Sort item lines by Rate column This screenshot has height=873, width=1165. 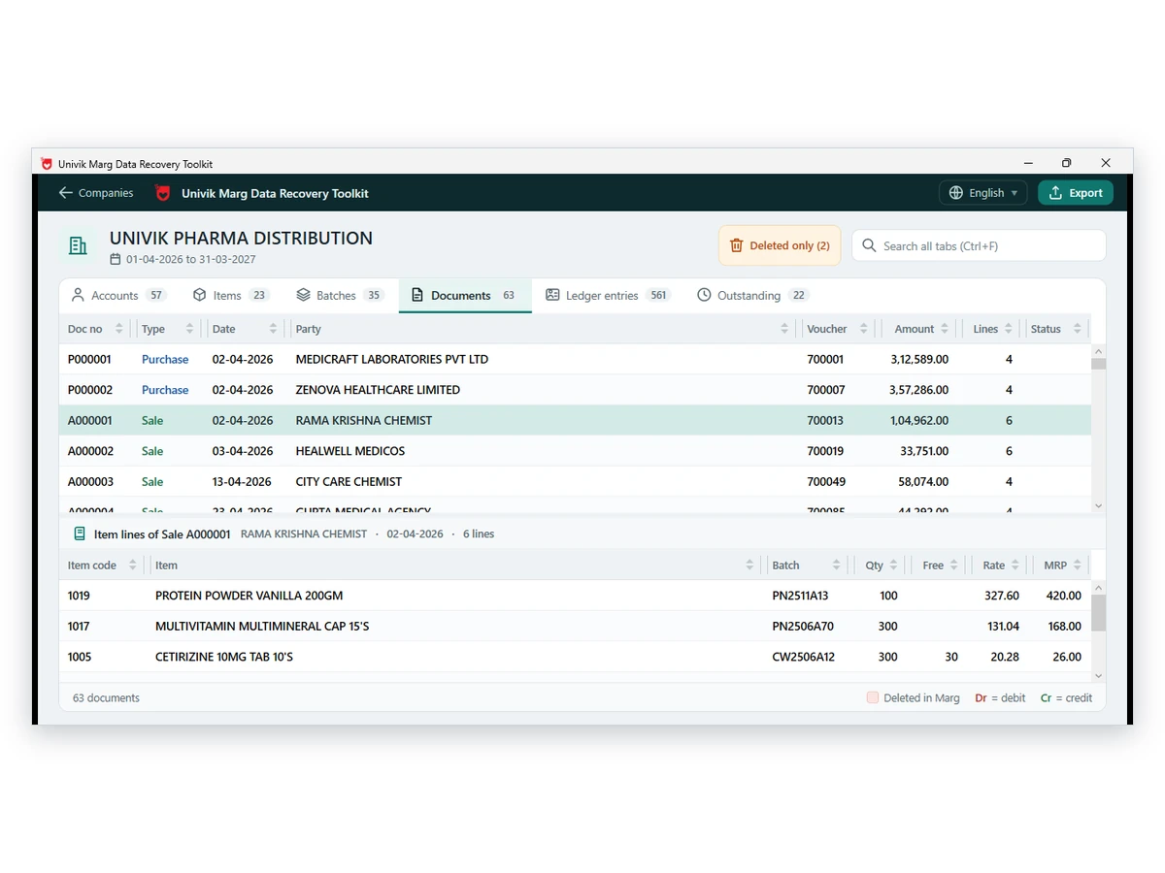pos(1001,565)
